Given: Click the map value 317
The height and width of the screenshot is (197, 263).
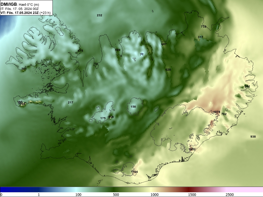Looking at the screenshot, I should click(200, 37).
